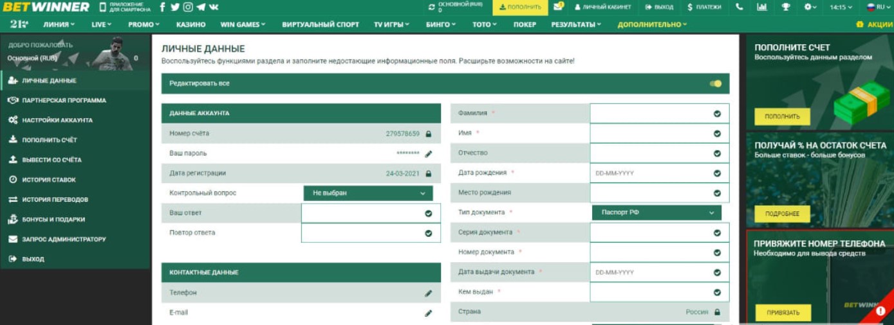This screenshot has height=325, width=894.
Task: Open the КАЗИНО section
Action: click(191, 24)
